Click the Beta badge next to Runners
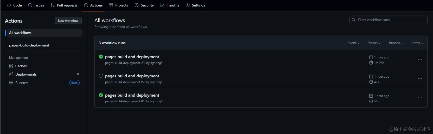The width and height of the screenshot is (433, 134). coord(74,83)
